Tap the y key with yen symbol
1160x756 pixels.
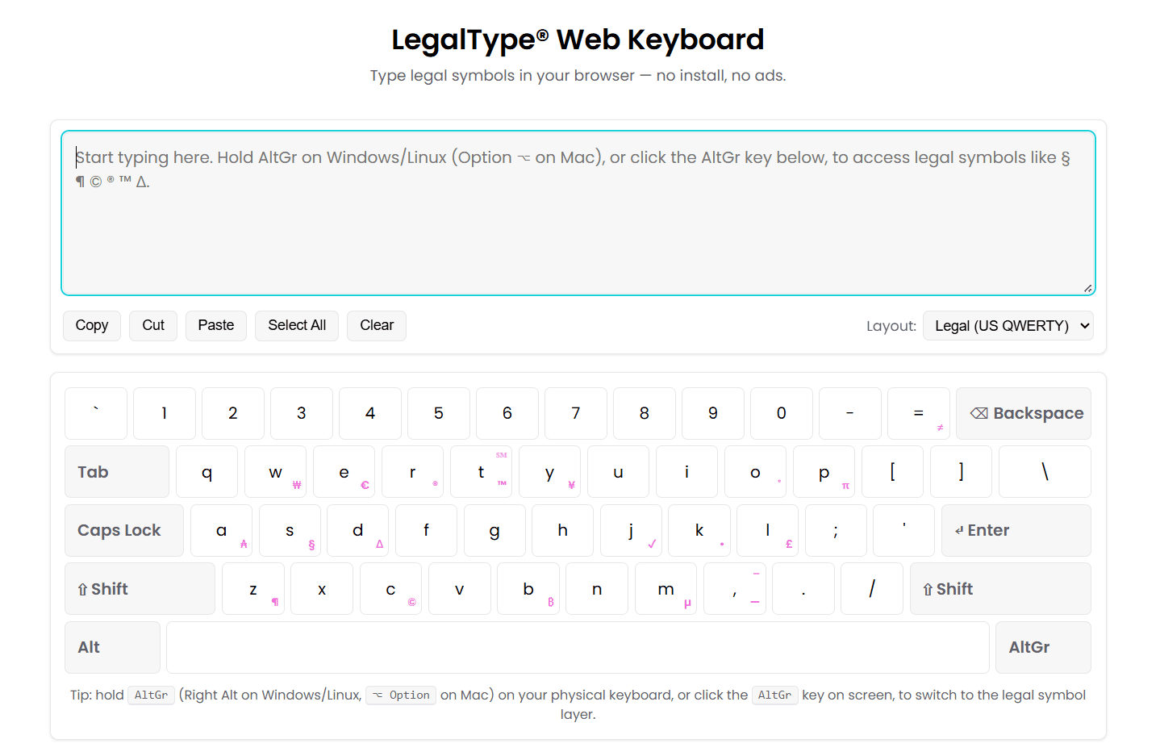[549, 472]
